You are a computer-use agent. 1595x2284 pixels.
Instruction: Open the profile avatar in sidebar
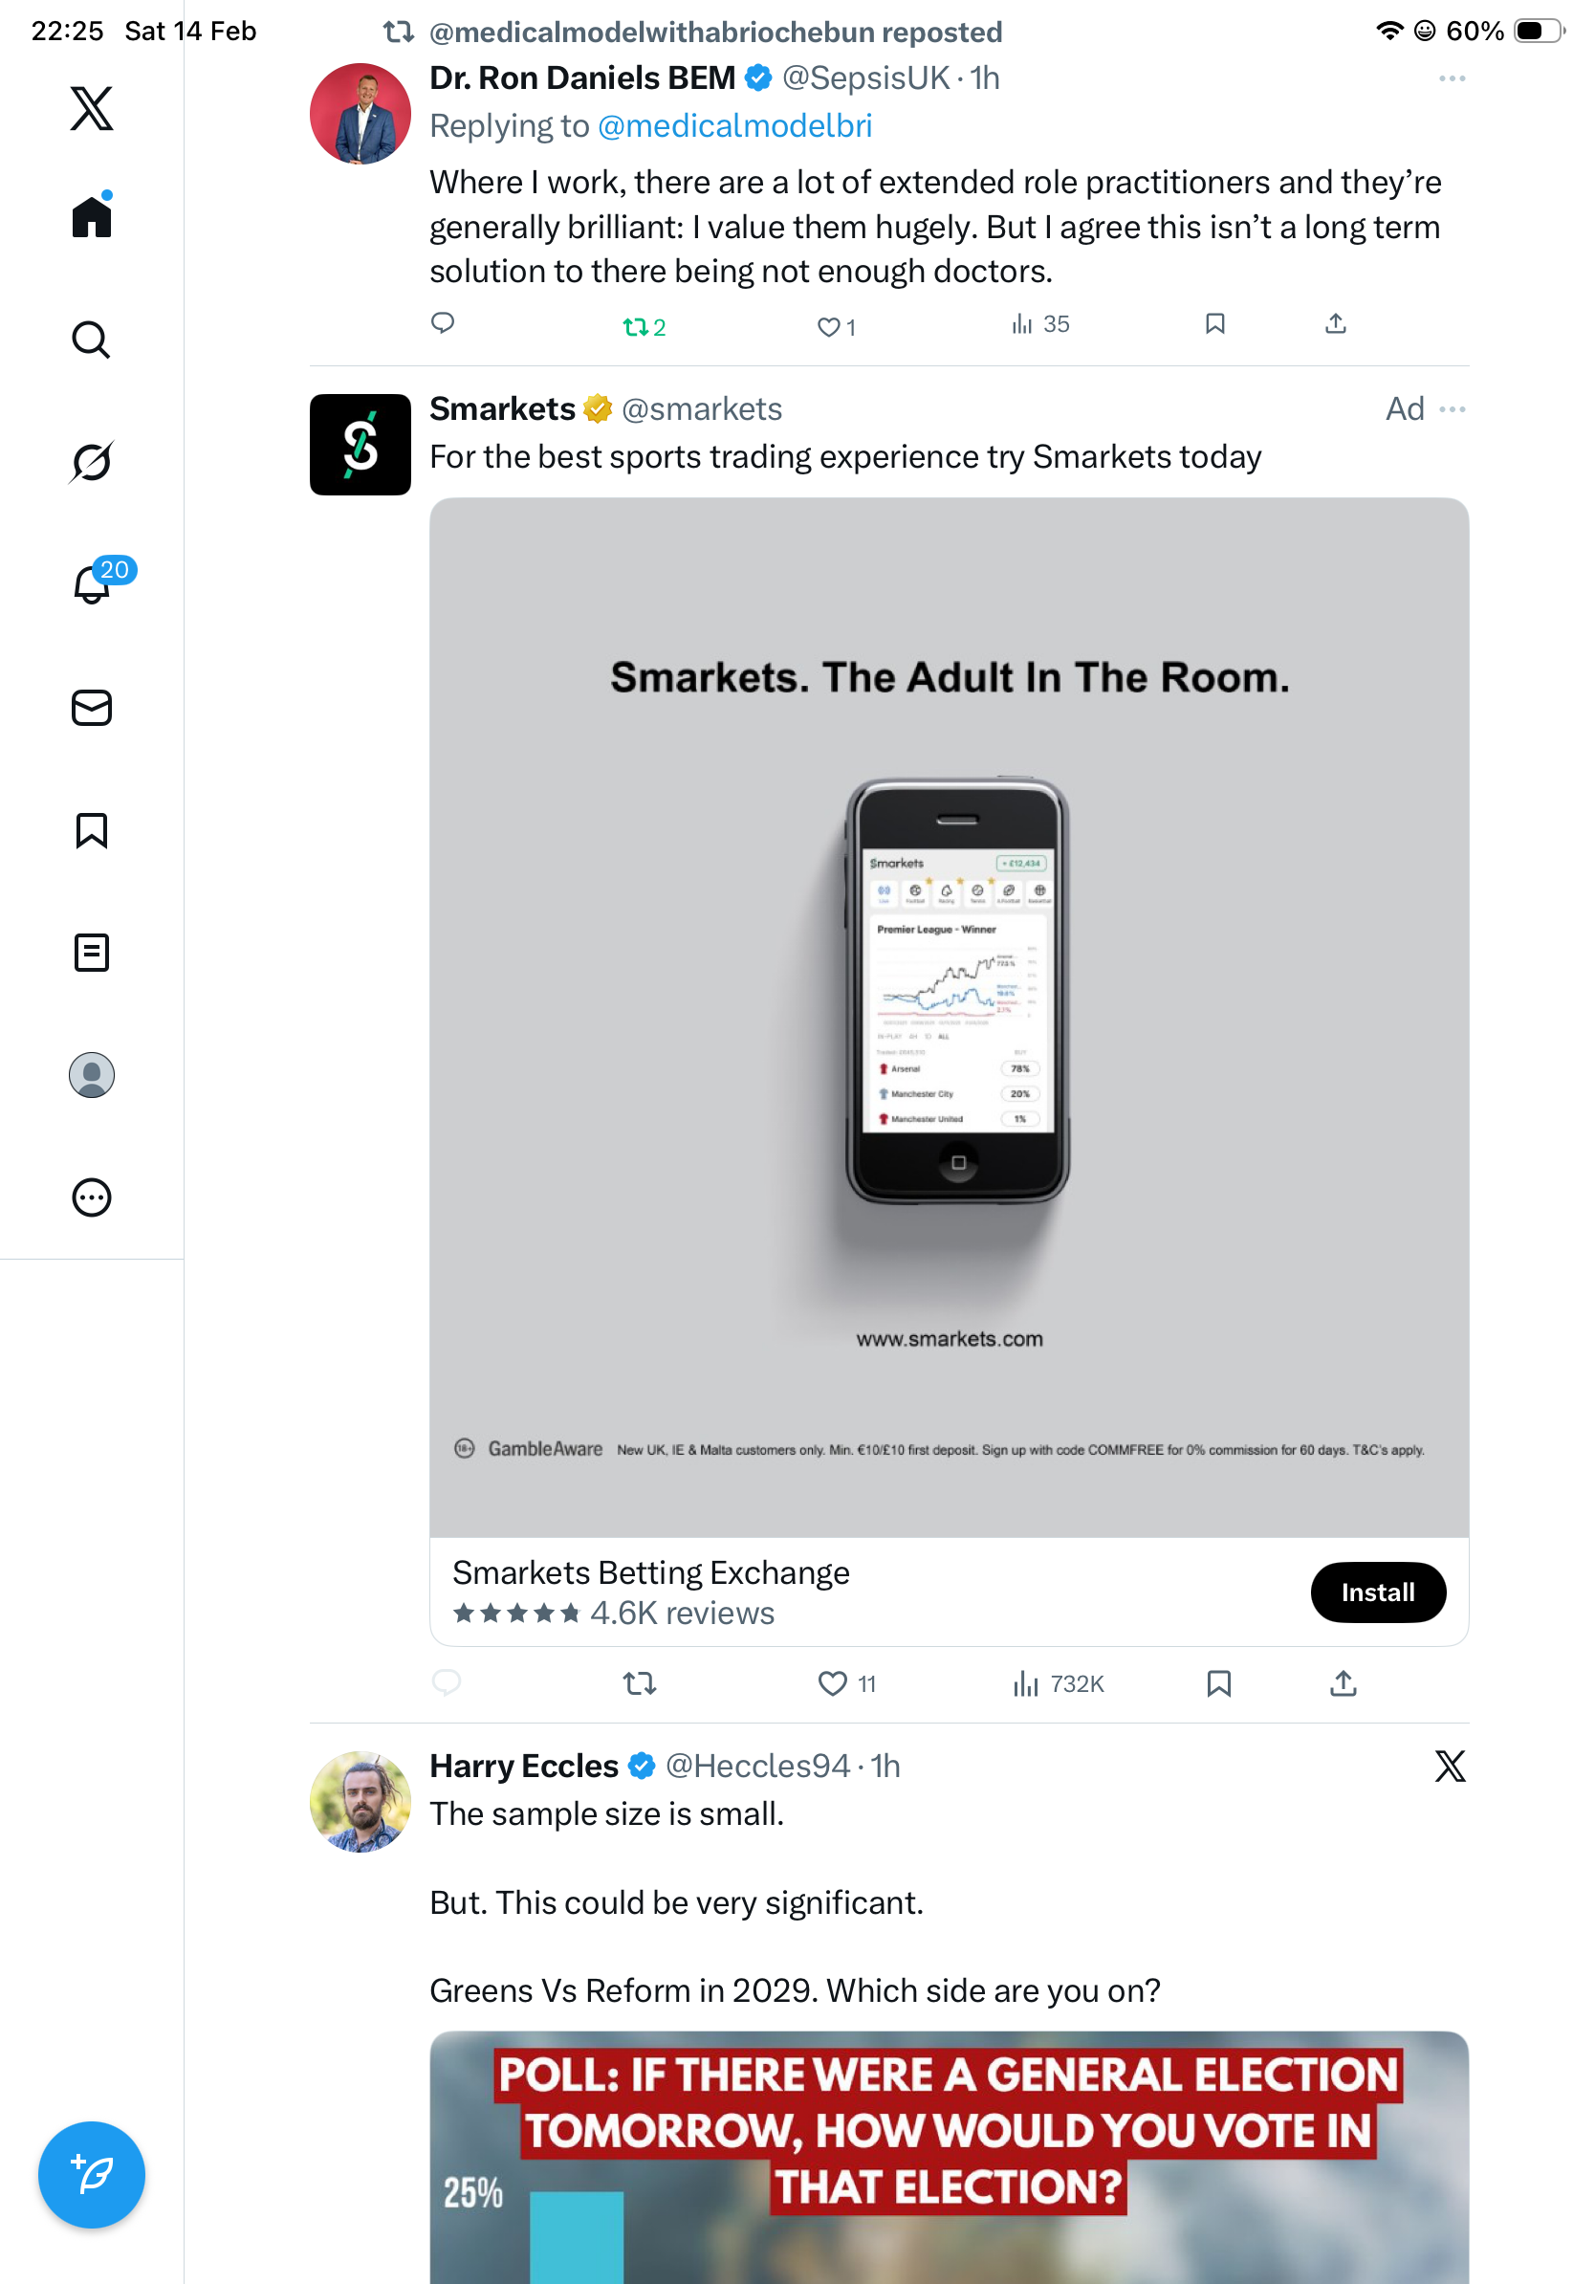[92, 1074]
